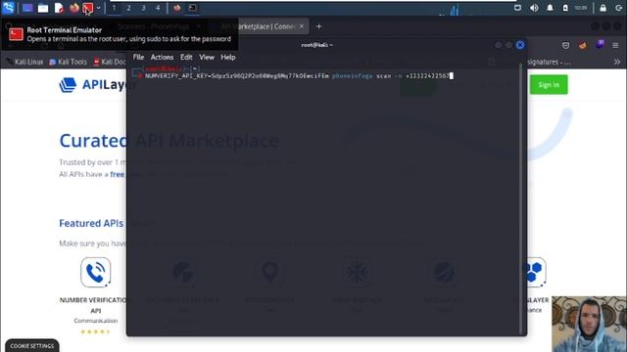Close the terminal window with the blue X
Image resolution: width=627 pixels, height=352 pixels.
point(520,45)
